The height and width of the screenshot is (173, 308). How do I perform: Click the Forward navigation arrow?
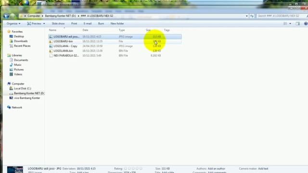[13, 16]
